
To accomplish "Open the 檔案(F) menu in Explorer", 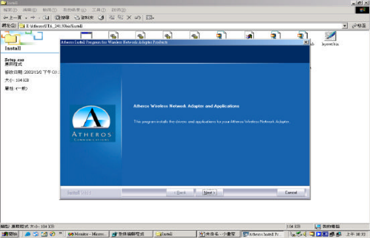I will (x=10, y=10).
